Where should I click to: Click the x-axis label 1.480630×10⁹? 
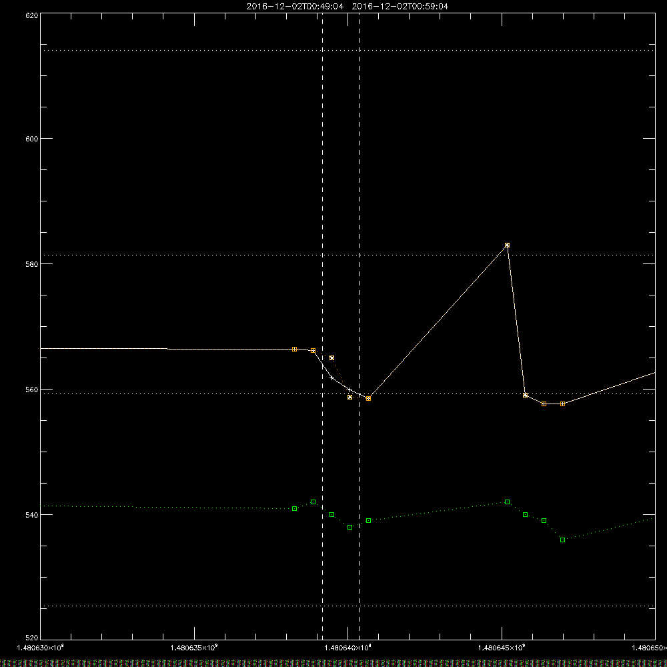pyautogui.click(x=40, y=648)
